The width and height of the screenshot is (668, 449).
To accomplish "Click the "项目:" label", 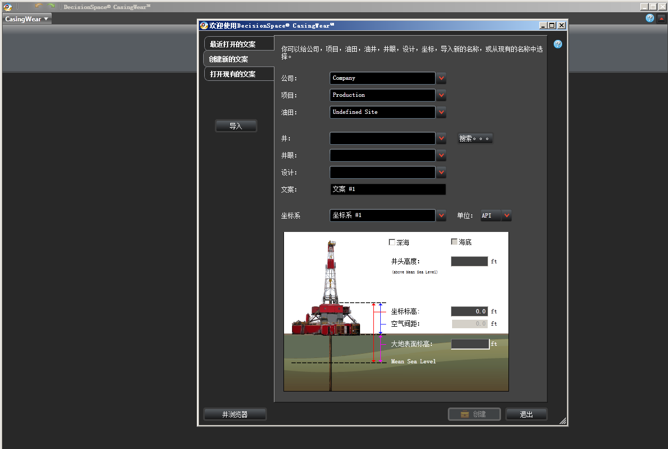I will coord(289,95).
